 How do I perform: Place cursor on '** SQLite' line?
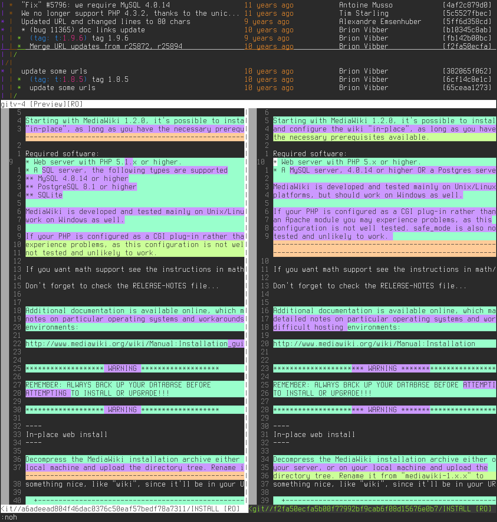[44, 195]
